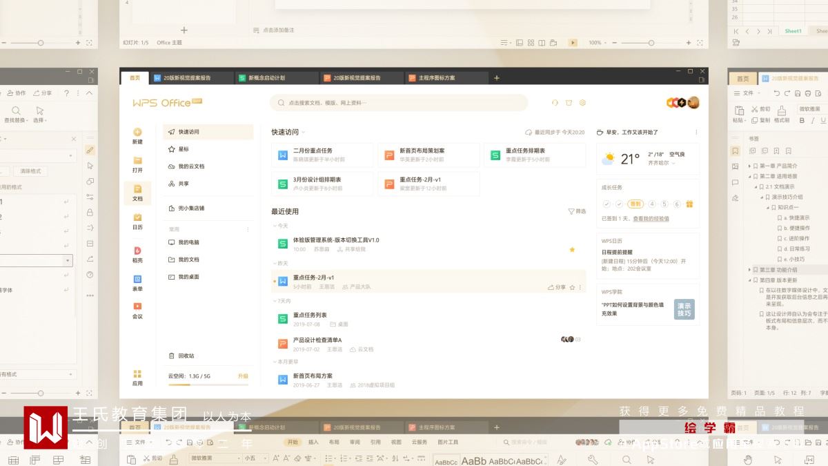Expand 第三章 功能介绍 in right window tree
The image size is (828, 466).
click(x=751, y=270)
